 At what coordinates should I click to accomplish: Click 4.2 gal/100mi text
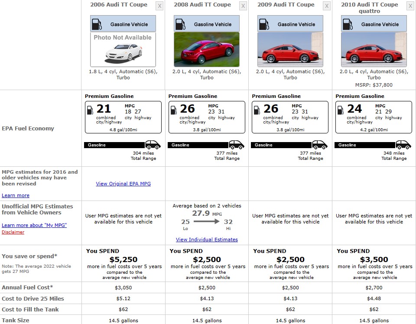coord(374,130)
